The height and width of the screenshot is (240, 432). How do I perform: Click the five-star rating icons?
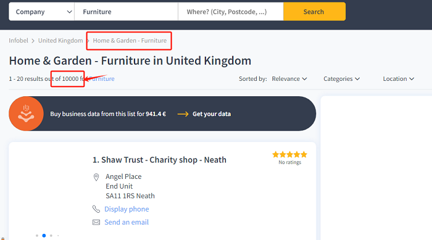pos(289,154)
